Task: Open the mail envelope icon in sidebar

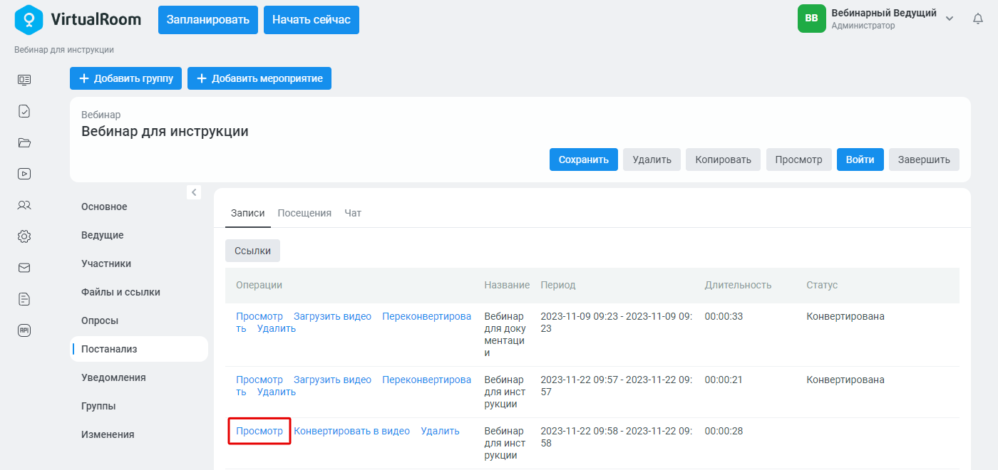Action: [24, 268]
